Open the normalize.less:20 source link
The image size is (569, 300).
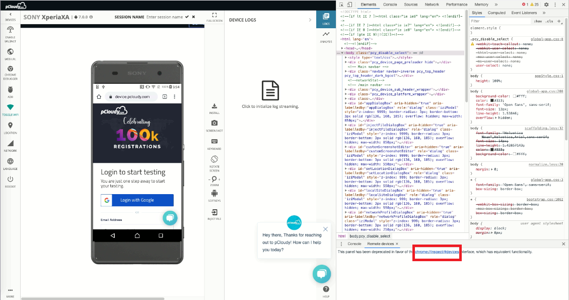click(546, 164)
